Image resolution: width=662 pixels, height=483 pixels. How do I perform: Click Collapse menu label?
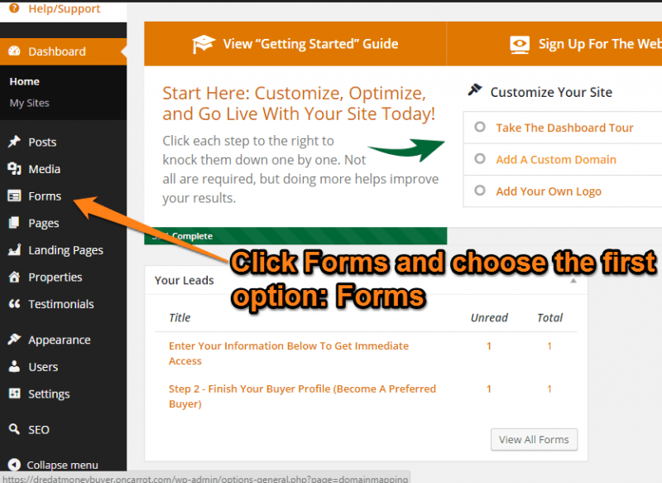tap(62, 465)
